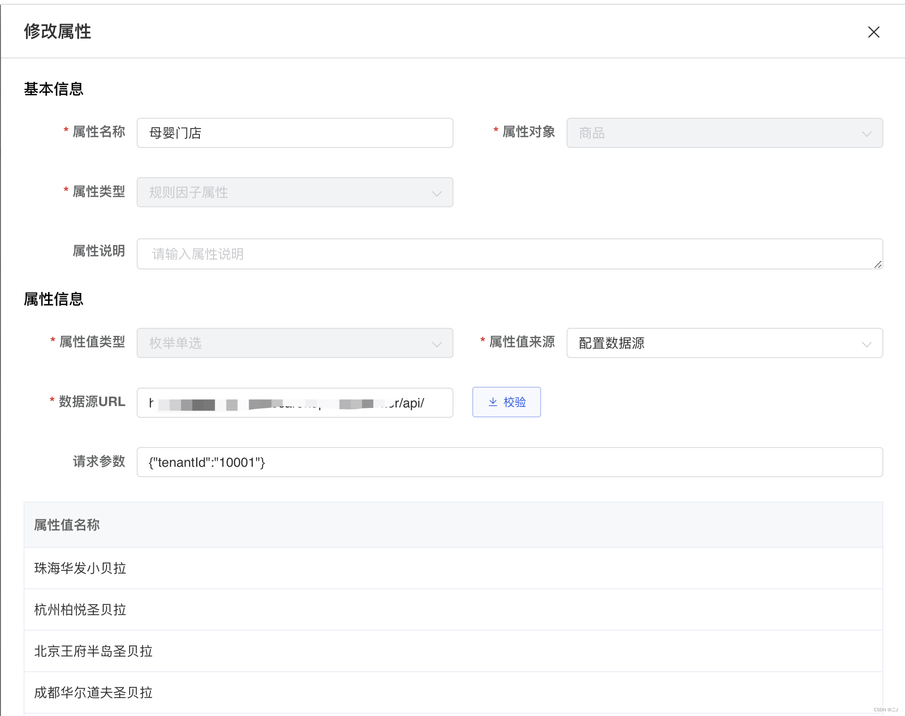Click the 属性对象 dropdown chevron arrow
This screenshot has height=716, width=905.
click(866, 134)
